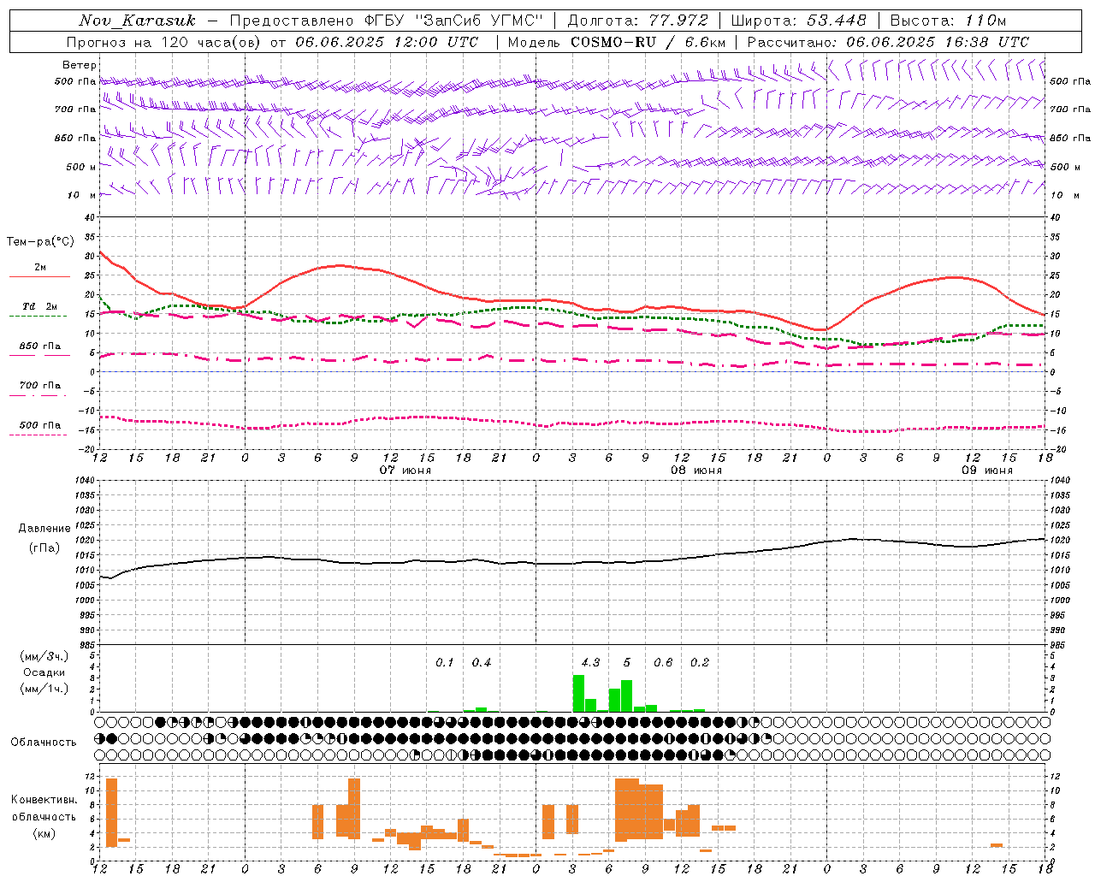The height and width of the screenshot is (876, 1095).
Task: Click the 'Рассчитано: 06.06.2025 16:38 UTC' timestamp
Action: coord(888,42)
